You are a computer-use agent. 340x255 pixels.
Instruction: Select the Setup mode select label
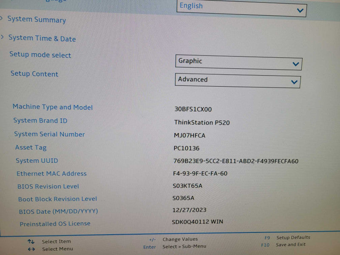(x=40, y=55)
